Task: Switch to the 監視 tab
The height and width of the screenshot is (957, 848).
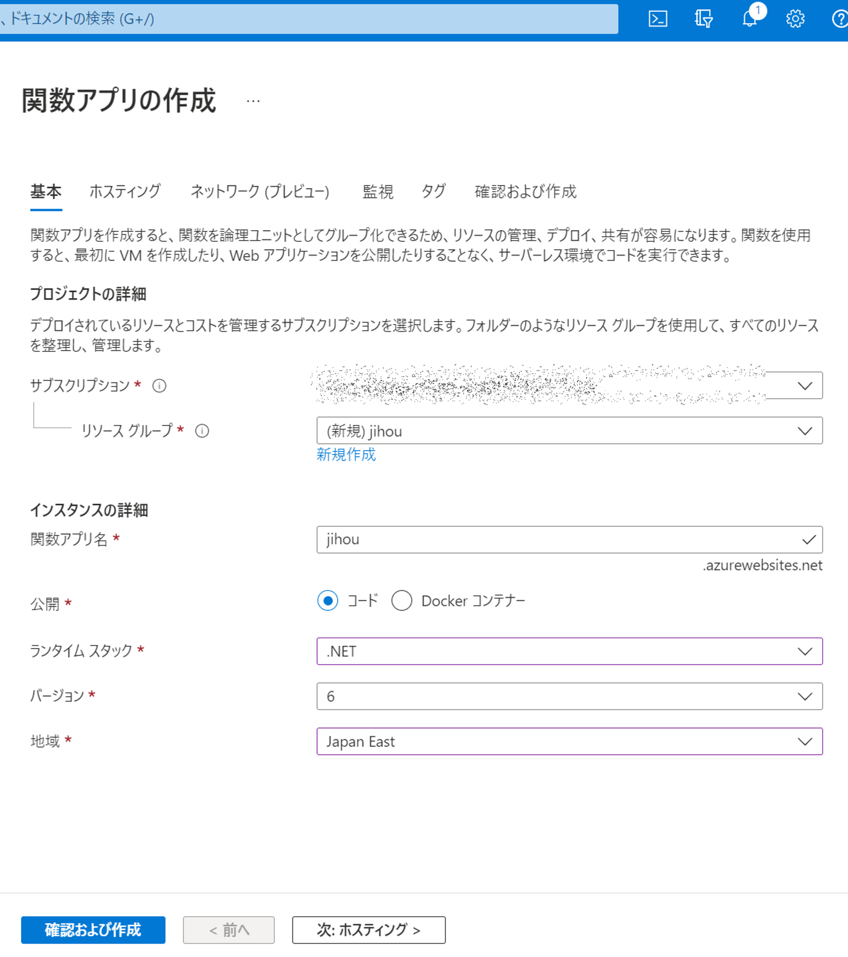Action: point(378,192)
